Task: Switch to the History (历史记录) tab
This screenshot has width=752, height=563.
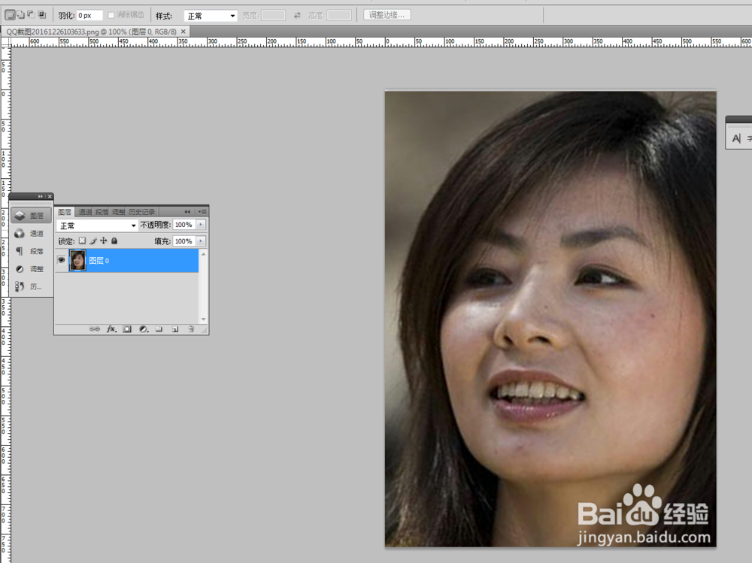Action: 141,212
